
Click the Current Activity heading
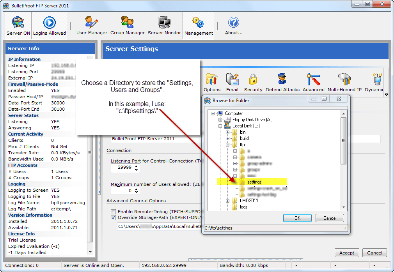pyautogui.click(x=26, y=134)
